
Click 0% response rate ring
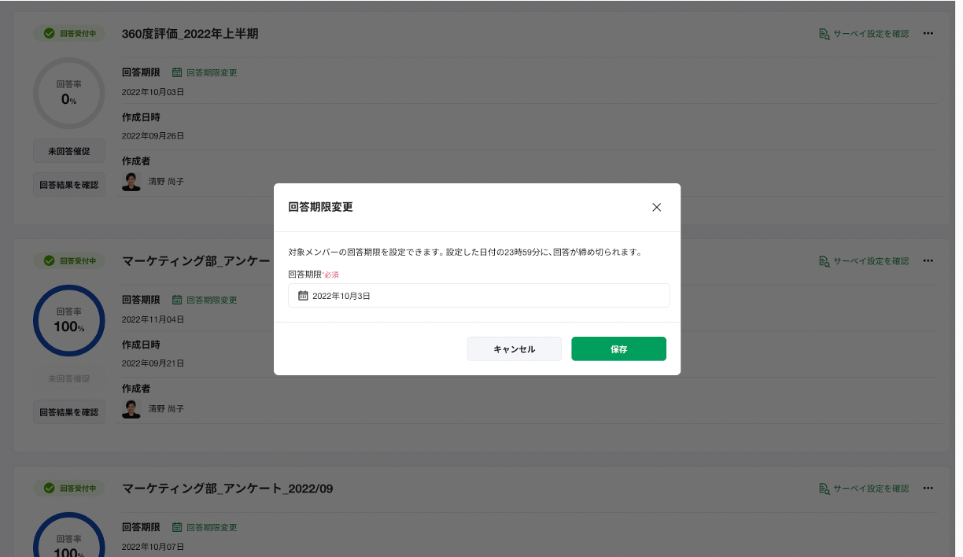pos(68,94)
